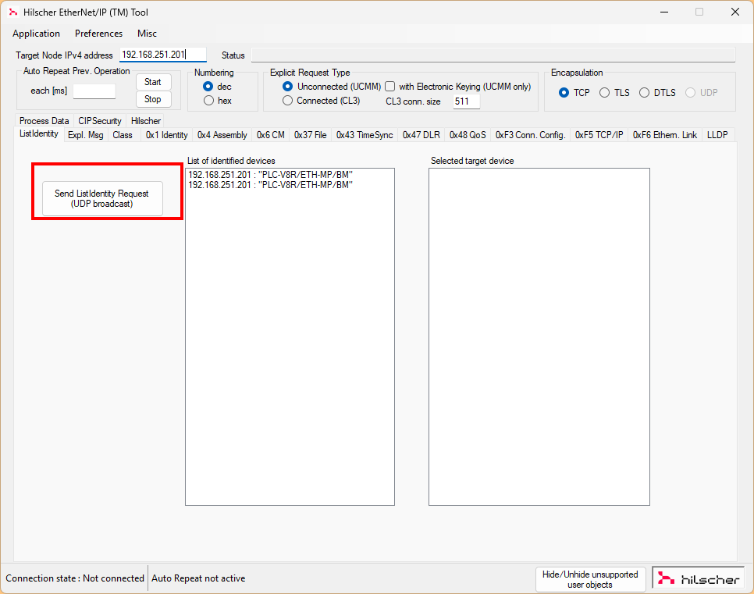Send ListIdentity Request via UDP broadcast
754x594 pixels.
[102, 198]
